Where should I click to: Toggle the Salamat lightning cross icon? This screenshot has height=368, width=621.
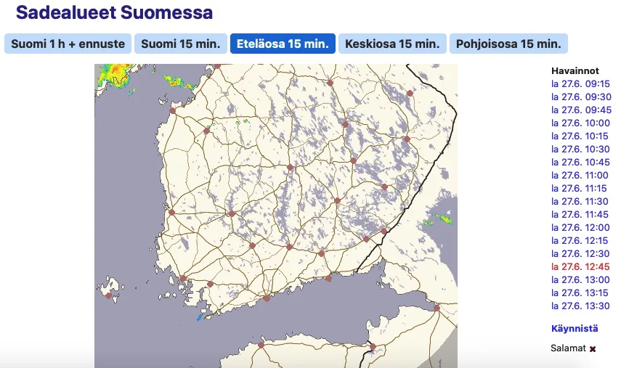[x=593, y=349]
